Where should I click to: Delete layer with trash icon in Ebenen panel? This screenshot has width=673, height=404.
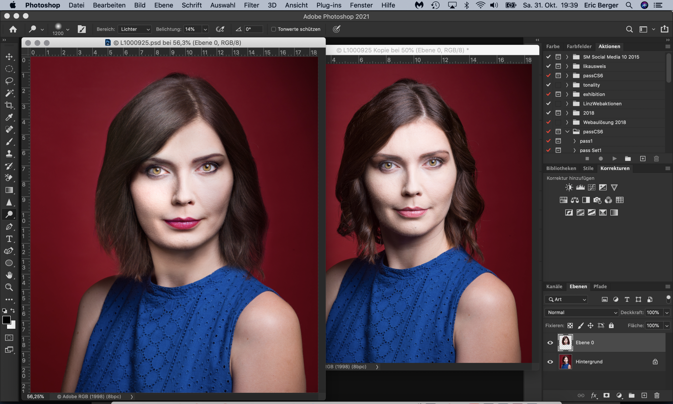pyautogui.click(x=657, y=395)
